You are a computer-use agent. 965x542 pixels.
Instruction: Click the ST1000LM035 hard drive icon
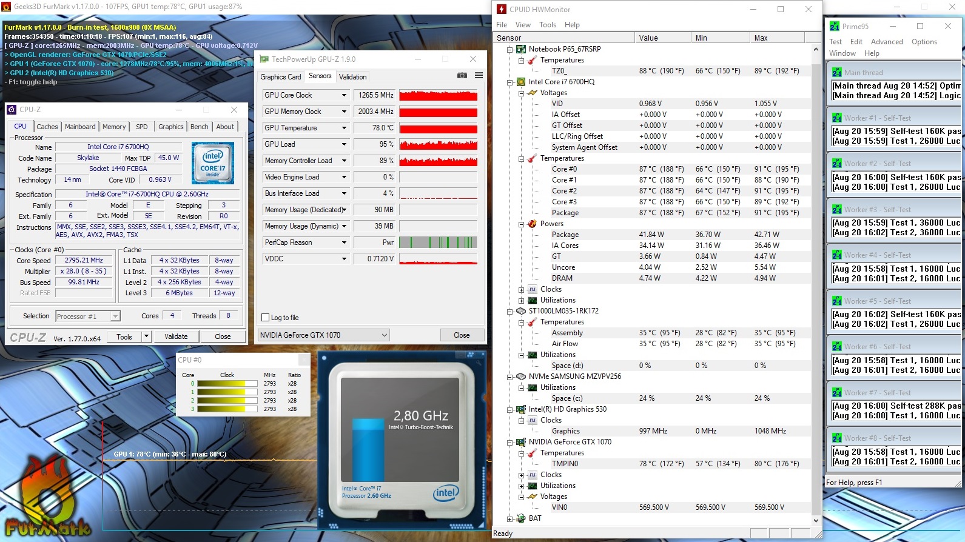(x=521, y=311)
